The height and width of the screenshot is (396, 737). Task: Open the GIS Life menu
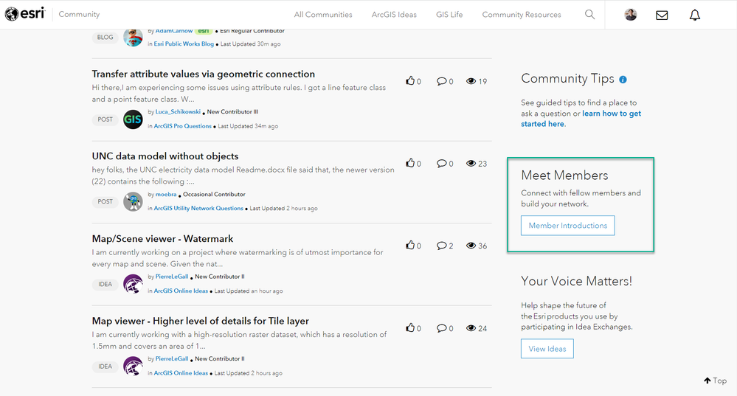(x=449, y=15)
